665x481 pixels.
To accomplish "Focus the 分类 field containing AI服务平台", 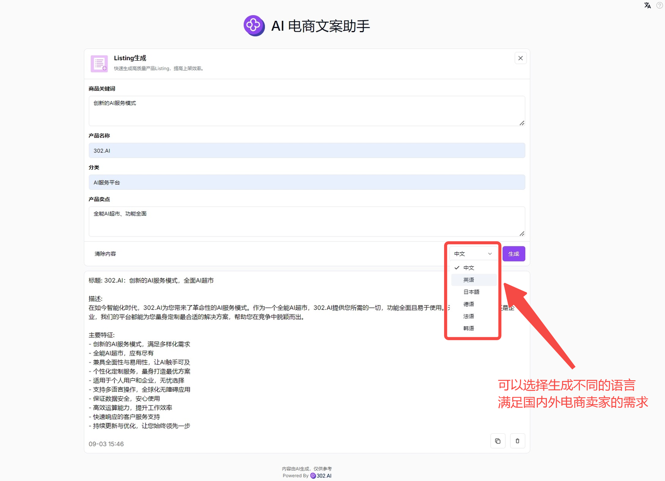I will [307, 182].
